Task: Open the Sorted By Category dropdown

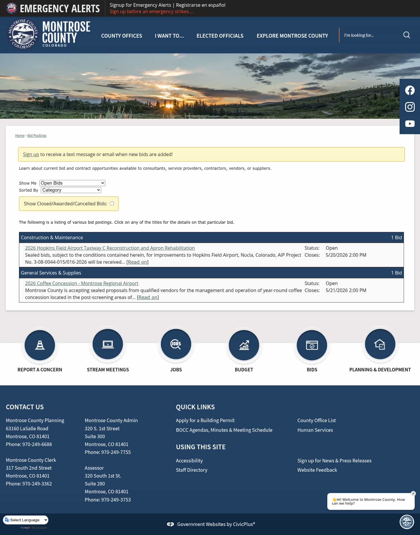Action: 71,190
